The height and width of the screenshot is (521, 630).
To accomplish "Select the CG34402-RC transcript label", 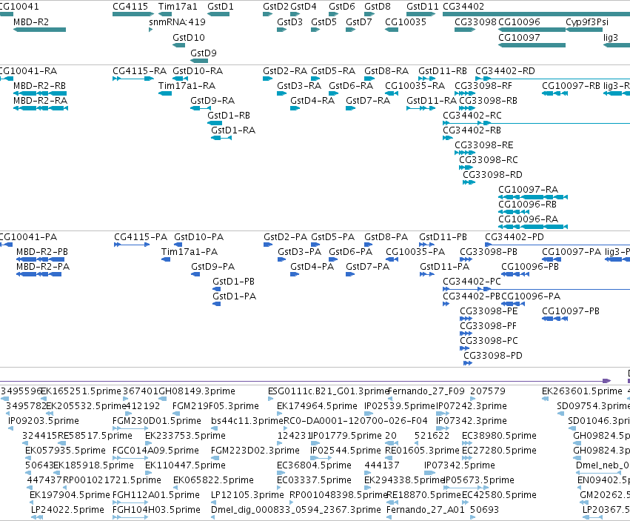I will [472, 116].
